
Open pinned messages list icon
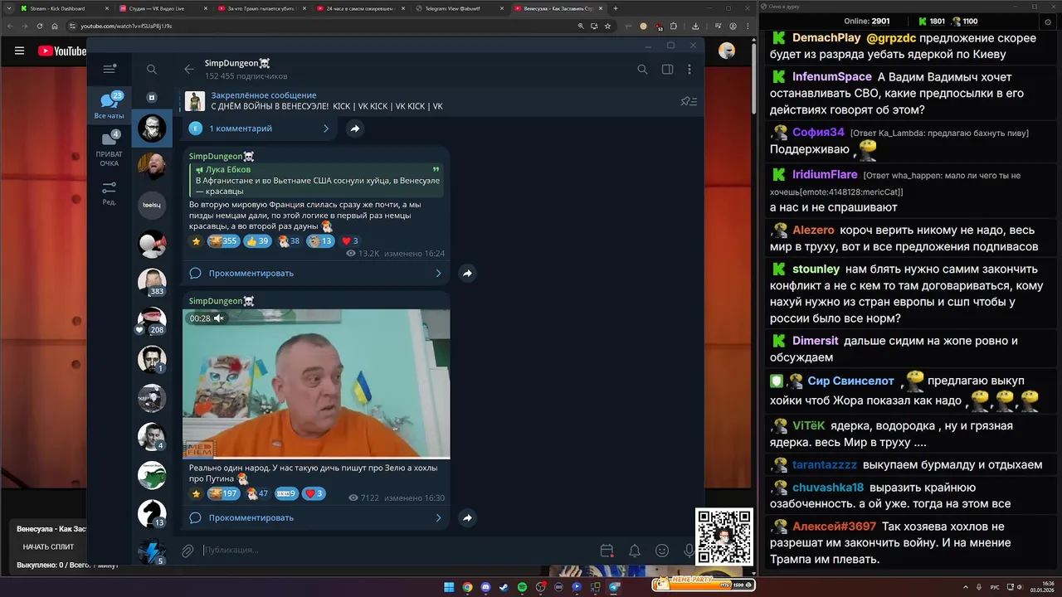tap(689, 101)
